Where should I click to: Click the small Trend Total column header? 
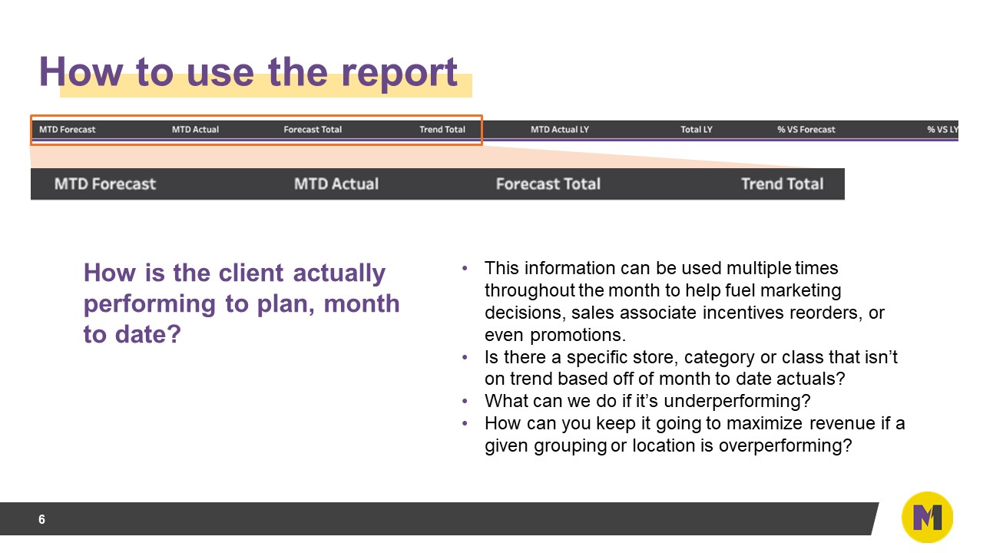[442, 129]
